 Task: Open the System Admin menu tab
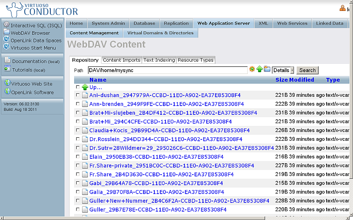point(109,23)
